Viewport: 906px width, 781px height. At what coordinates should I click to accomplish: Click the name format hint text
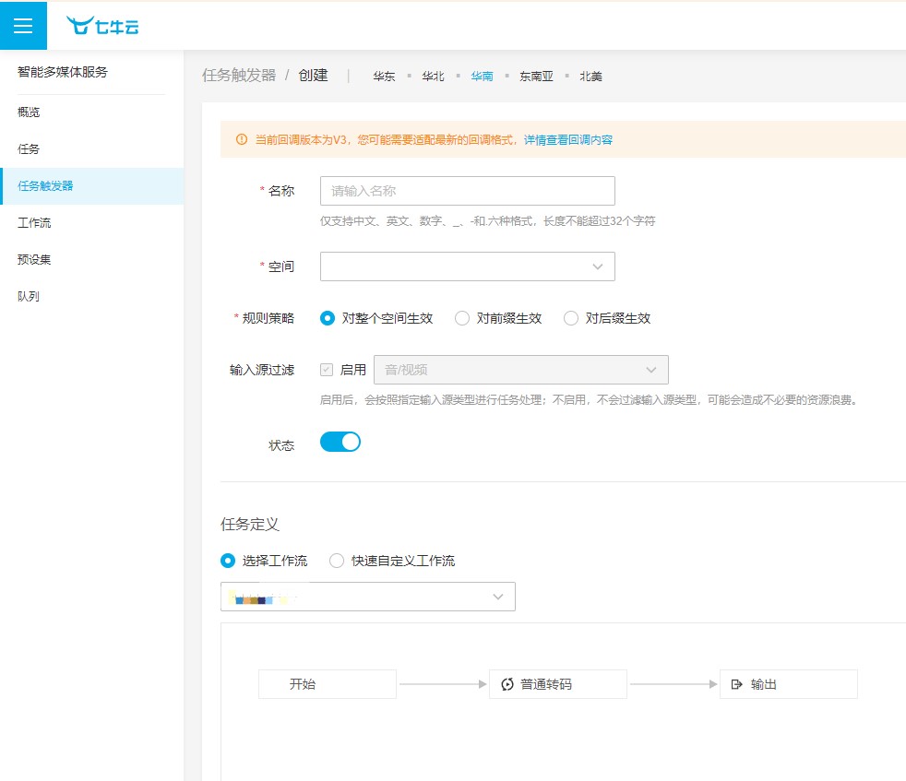488,220
